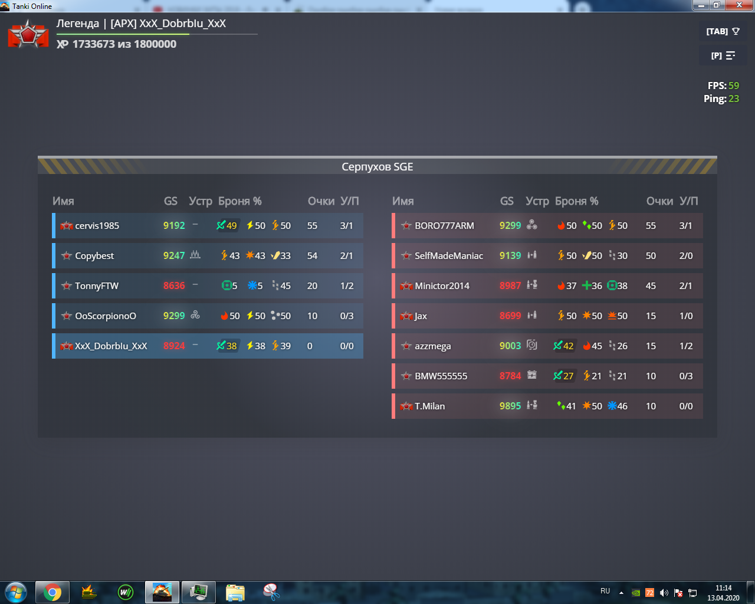Click the RU language indicator
Screen dimensions: 755x604
[605, 591]
